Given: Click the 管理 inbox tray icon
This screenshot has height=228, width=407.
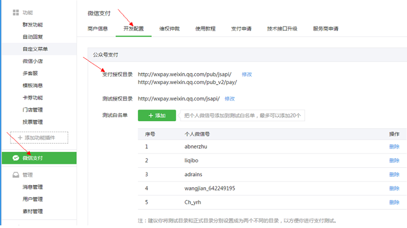Looking at the screenshot, I should [x=16, y=175].
